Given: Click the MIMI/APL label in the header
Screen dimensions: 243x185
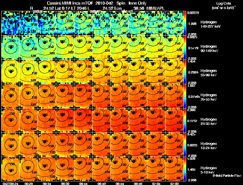Looking at the screenshot, I should click(x=156, y=8).
